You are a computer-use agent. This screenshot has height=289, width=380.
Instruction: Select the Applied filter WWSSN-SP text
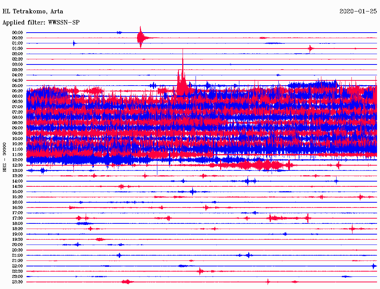tap(41, 23)
